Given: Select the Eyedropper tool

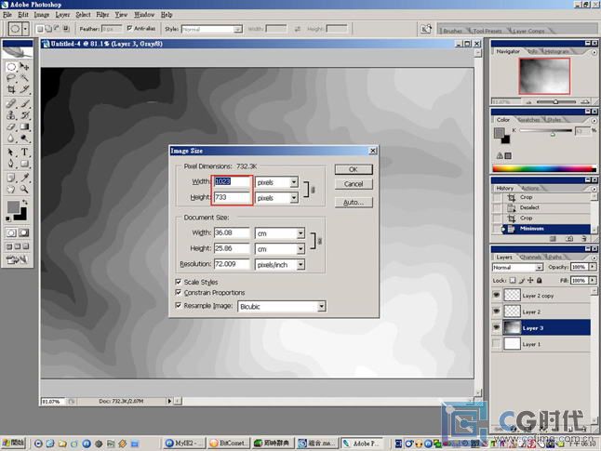Looking at the screenshot, I should (24, 178).
